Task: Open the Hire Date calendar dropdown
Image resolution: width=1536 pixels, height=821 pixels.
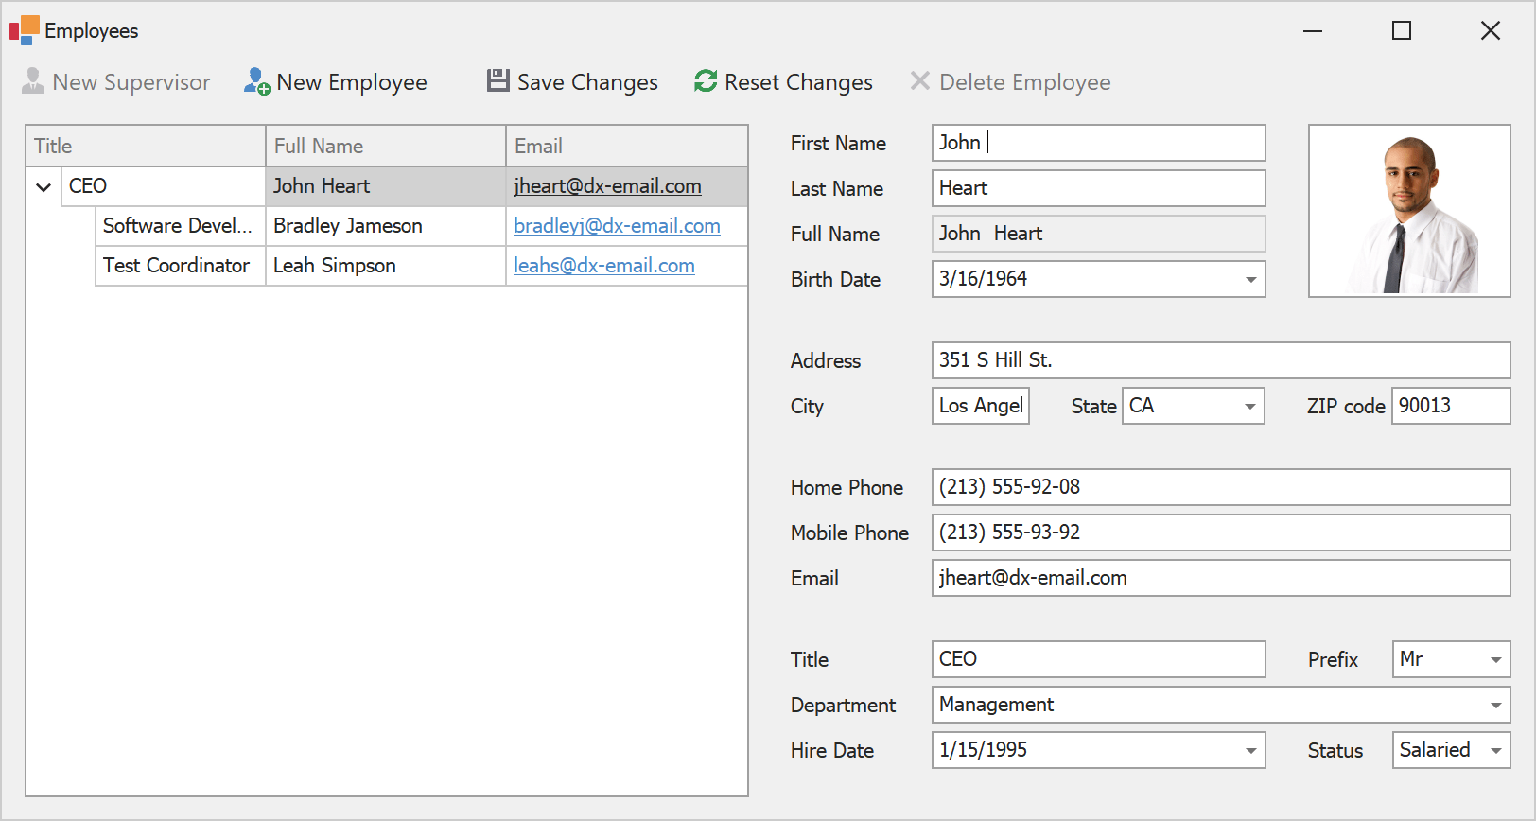Action: point(1250,750)
